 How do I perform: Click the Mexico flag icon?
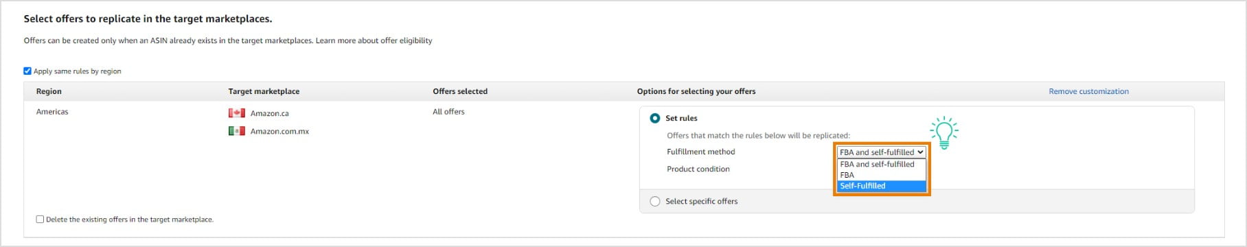coord(236,131)
